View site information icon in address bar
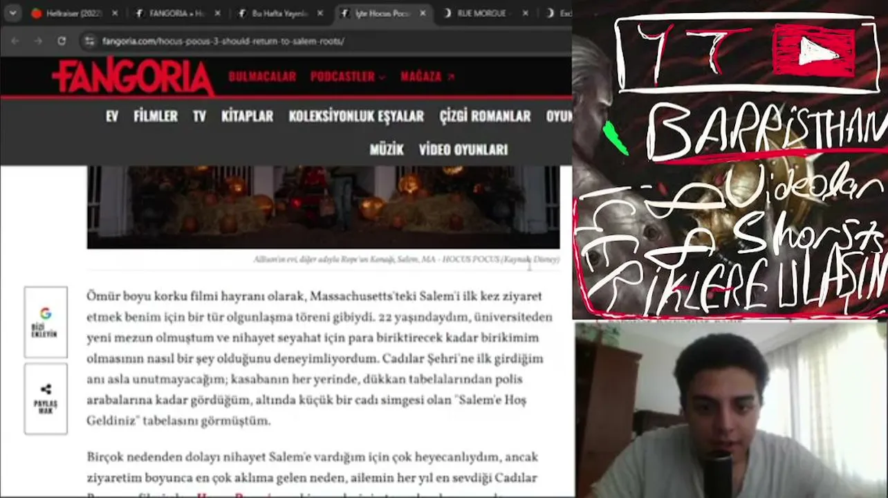 [89, 41]
